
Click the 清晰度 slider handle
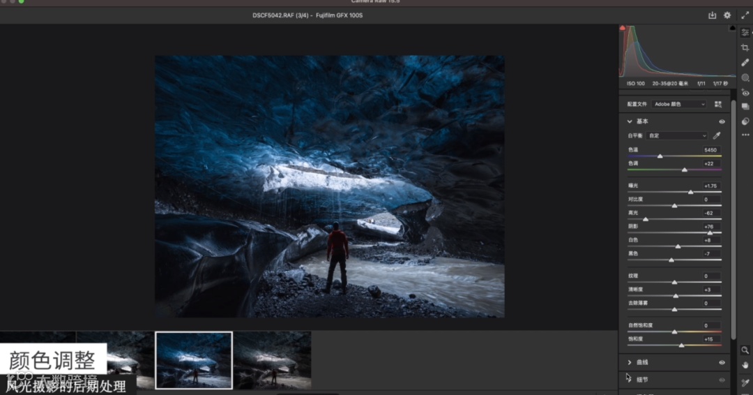point(676,295)
